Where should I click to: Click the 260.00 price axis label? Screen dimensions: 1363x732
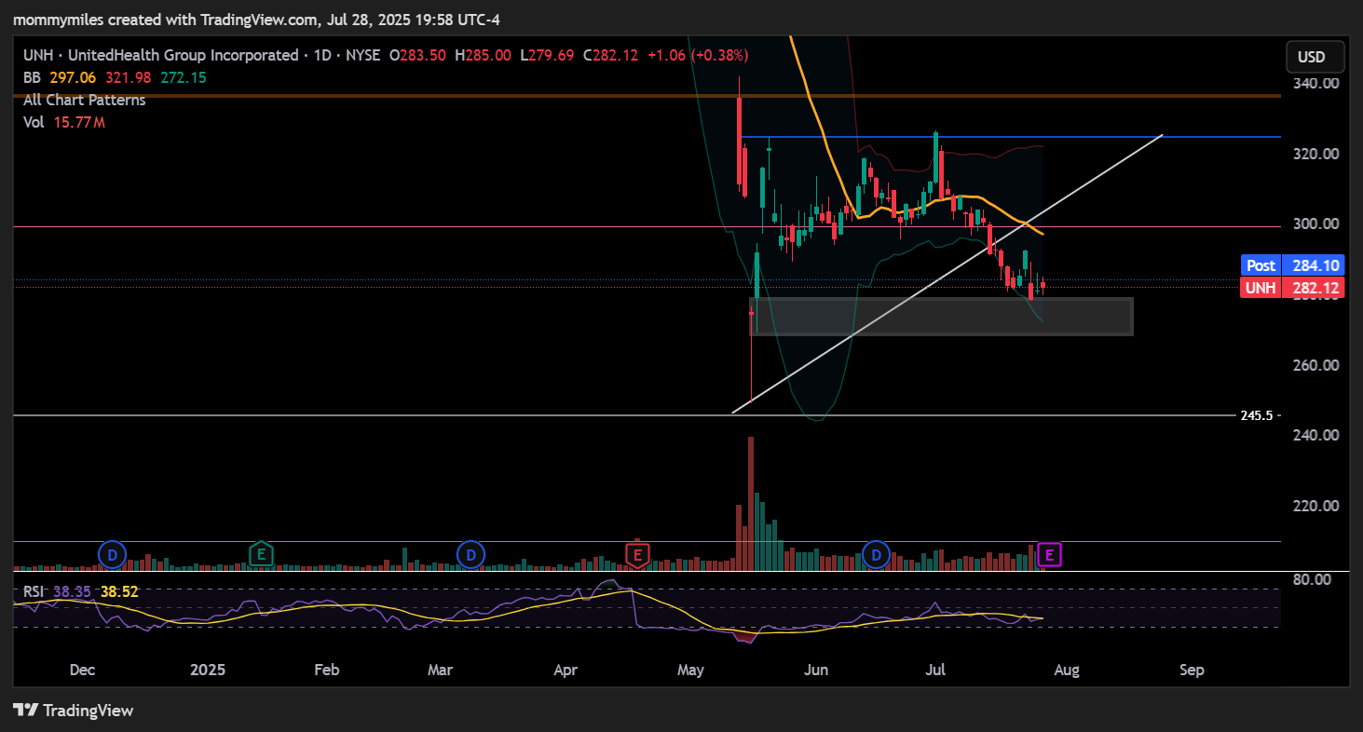pyautogui.click(x=1316, y=365)
